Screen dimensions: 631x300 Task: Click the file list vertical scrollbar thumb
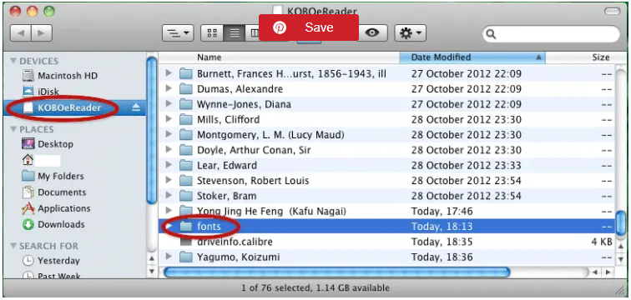click(x=621, y=222)
